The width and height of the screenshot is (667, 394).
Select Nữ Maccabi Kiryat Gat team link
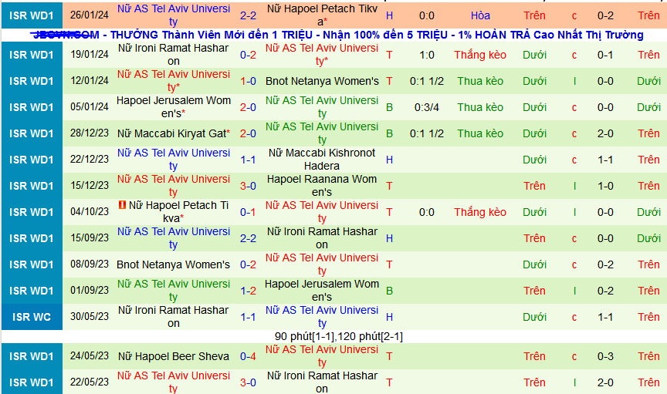click(x=173, y=133)
